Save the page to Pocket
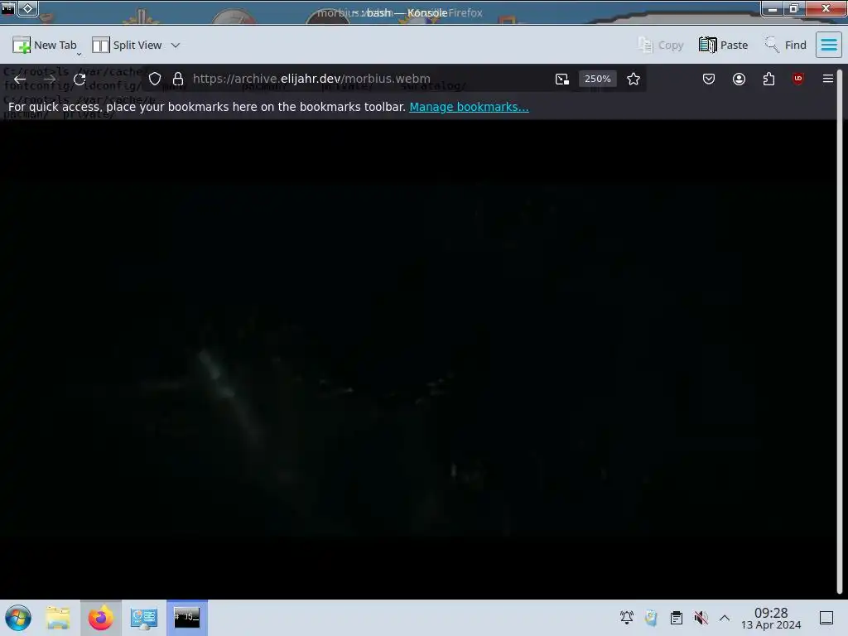The image size is (848, 636). point(709,79)
